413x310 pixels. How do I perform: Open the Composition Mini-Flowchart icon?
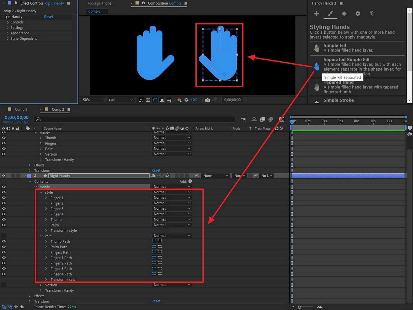[243, 119]
